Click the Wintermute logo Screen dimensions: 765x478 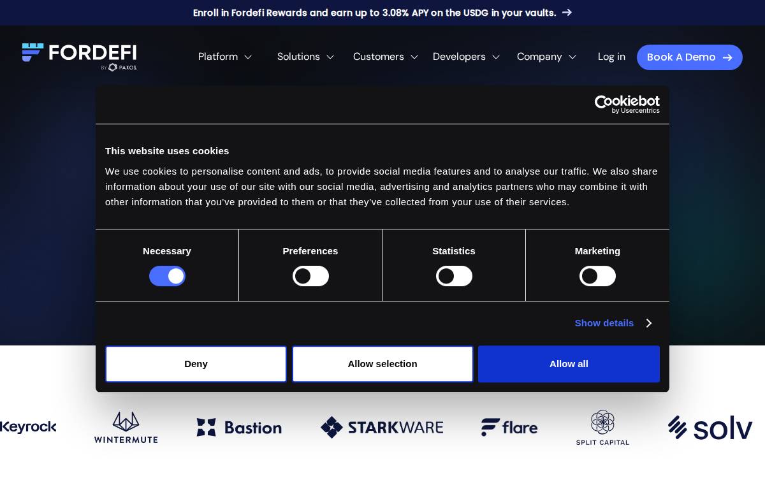pos(126,427)
